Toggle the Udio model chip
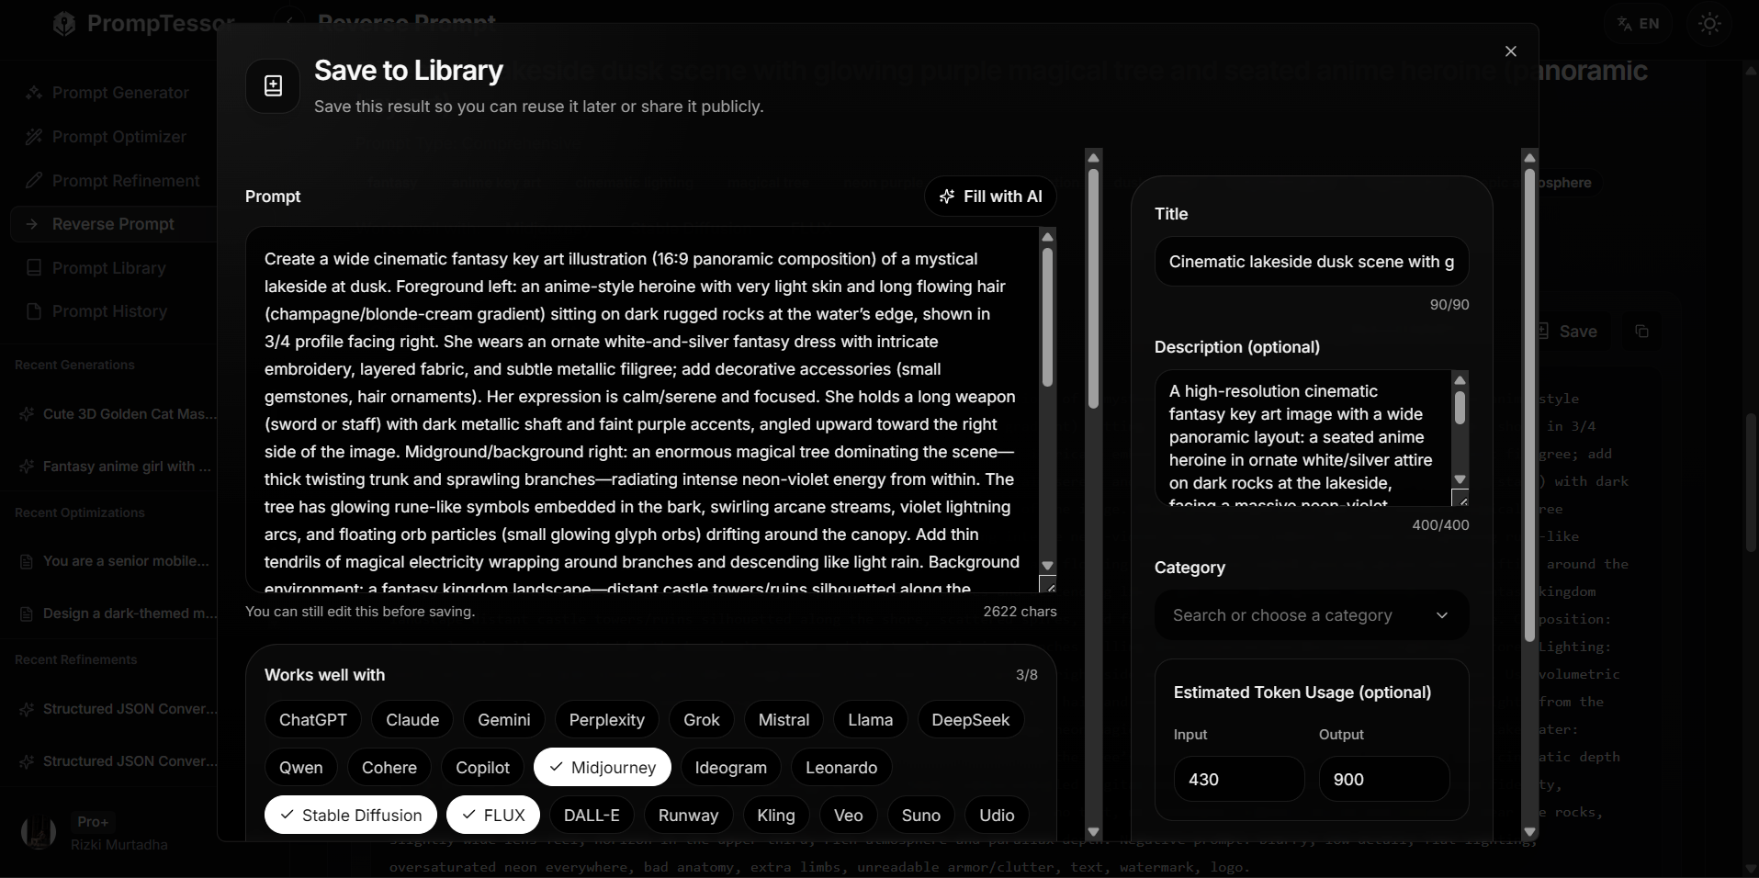The height and width of the screenshot is (878, 1759). click(997, 816)
